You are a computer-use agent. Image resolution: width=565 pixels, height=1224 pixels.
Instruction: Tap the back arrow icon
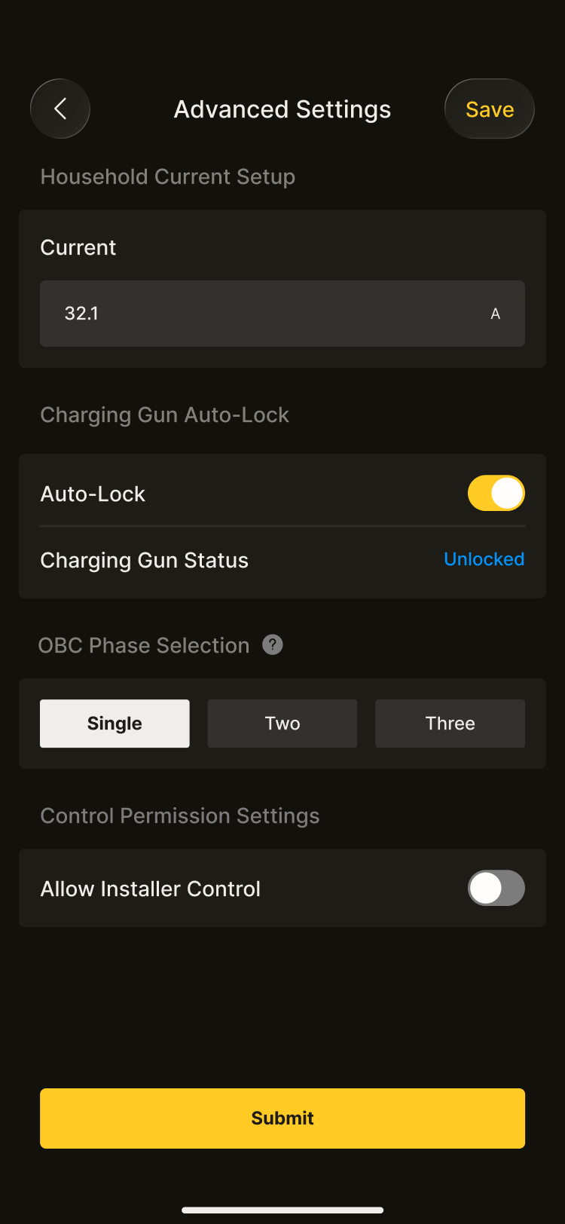(60, 109)
